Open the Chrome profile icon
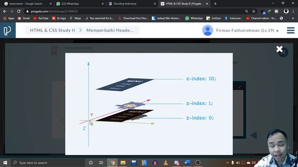This screenshot has height=167, width=298. (286, 11)
